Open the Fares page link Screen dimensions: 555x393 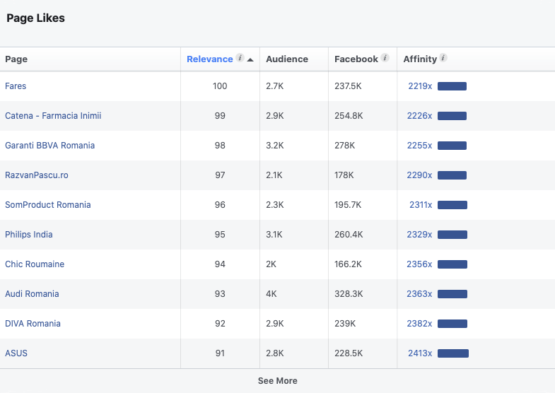coord(16,86)
